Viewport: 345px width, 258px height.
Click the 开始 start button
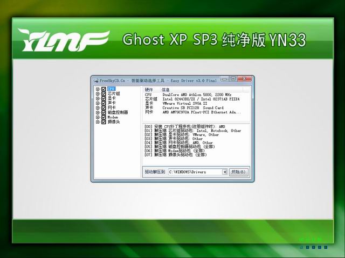click(239, 172)
